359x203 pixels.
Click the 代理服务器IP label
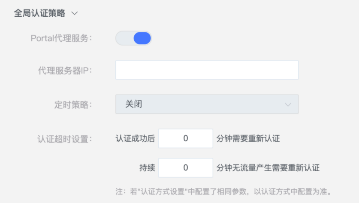tap(65, 70)
